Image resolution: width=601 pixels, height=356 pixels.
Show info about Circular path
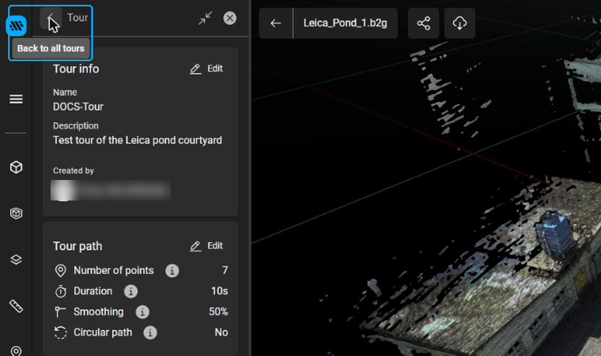tap(150, 332)
